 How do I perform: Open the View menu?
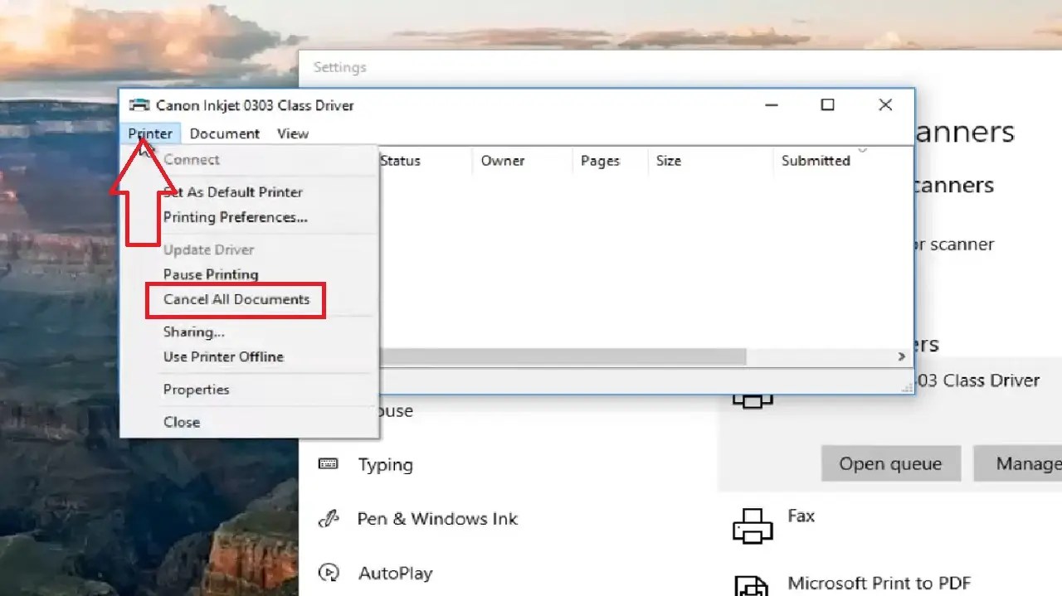pyautogui.click(x=292, y=133)
